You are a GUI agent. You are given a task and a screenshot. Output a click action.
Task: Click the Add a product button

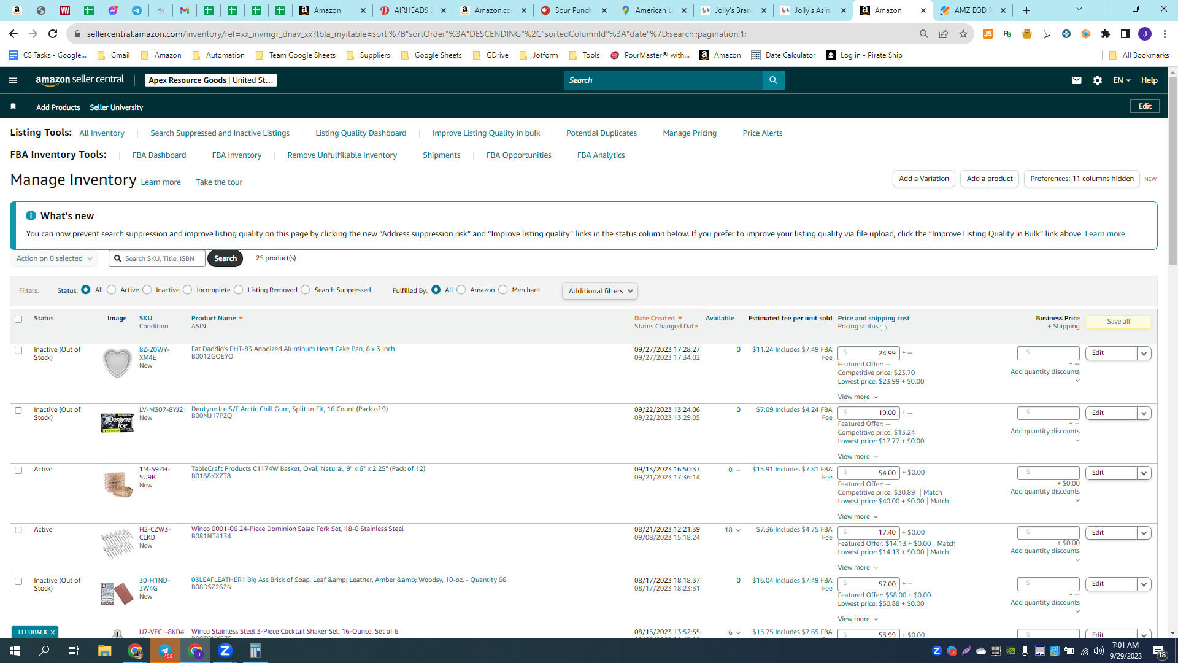990,179
